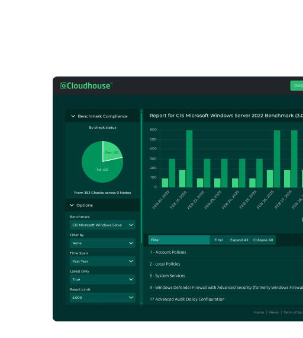Click the Home footer link

click(259, 313)
